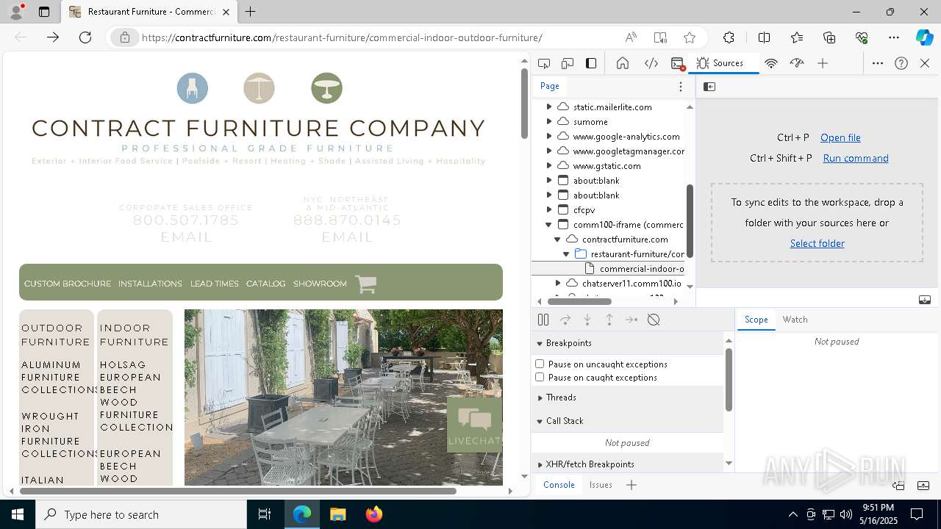941x529 pixels.
Task: Open the CUSTOM BROCHURE menu link
Action: 68,284
